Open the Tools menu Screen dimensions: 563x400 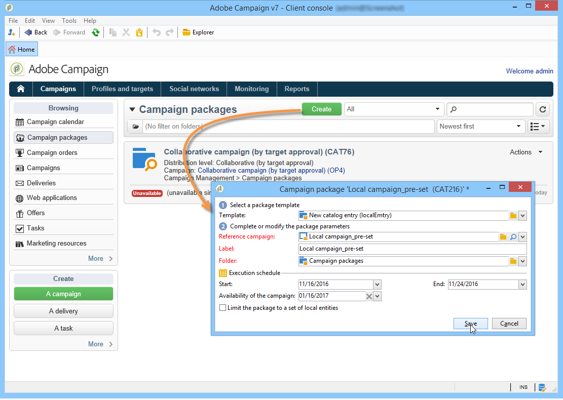[69, 21]
